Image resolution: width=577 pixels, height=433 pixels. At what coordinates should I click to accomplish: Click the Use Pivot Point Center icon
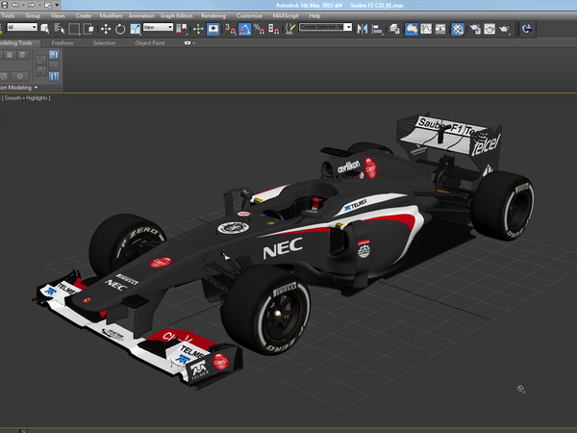pos(182,29)
